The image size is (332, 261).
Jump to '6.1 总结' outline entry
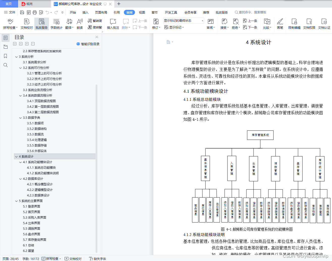tap(29, 245)
